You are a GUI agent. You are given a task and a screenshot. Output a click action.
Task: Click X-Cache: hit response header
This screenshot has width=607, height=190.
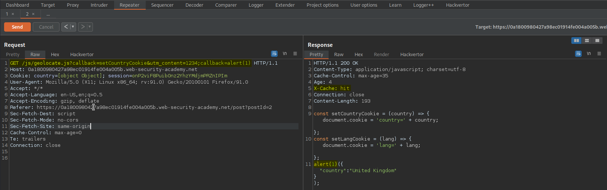point(332,88)
